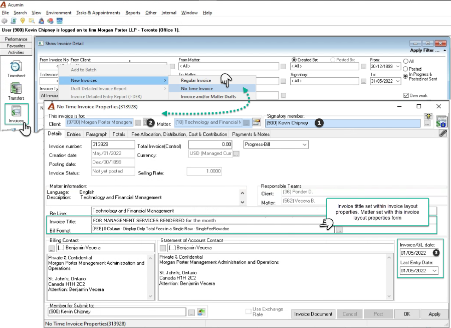This screenshot has width=451, height=328.
Task: Click the red and blue cubes toolbar icon
Action: (50, 21)
